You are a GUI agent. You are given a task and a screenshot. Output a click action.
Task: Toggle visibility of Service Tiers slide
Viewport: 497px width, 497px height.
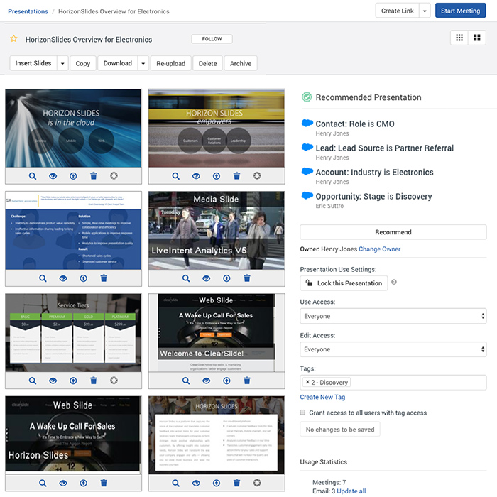point(53,381)
